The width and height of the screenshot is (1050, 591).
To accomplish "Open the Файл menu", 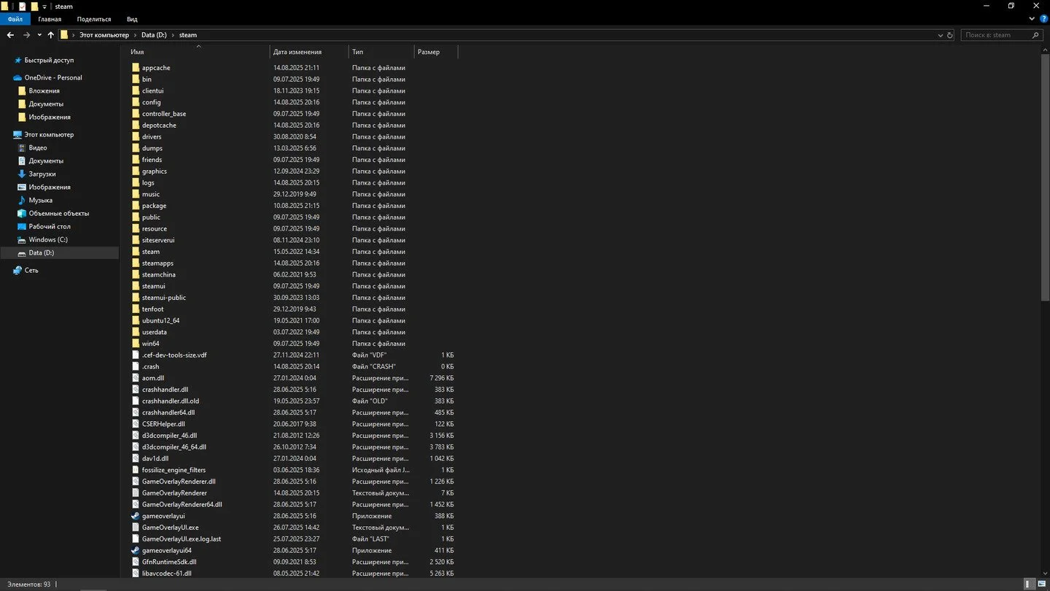I will [x=15, y=19].
